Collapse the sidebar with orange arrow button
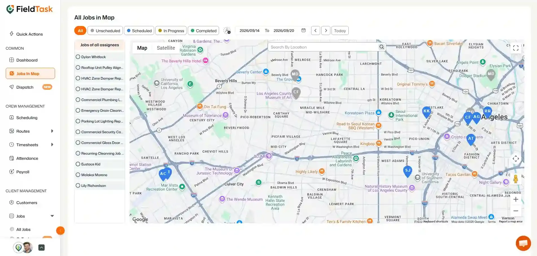This screenshot has width=537, height=256. click(x=60, y=231)
